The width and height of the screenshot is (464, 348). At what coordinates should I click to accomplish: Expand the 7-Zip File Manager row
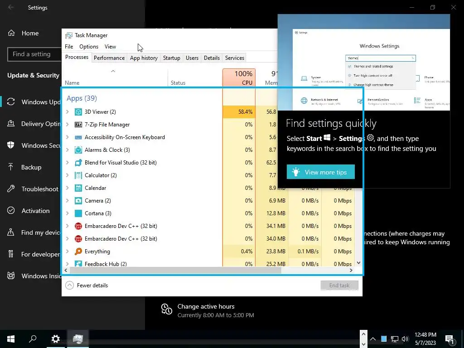68,125
